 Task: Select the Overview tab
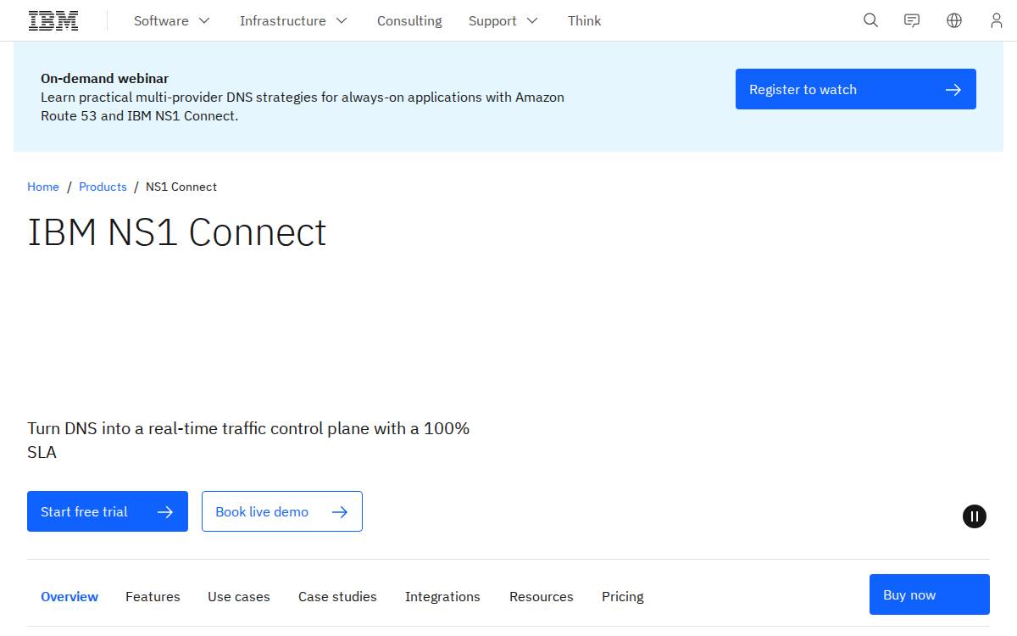click(69, 596)
